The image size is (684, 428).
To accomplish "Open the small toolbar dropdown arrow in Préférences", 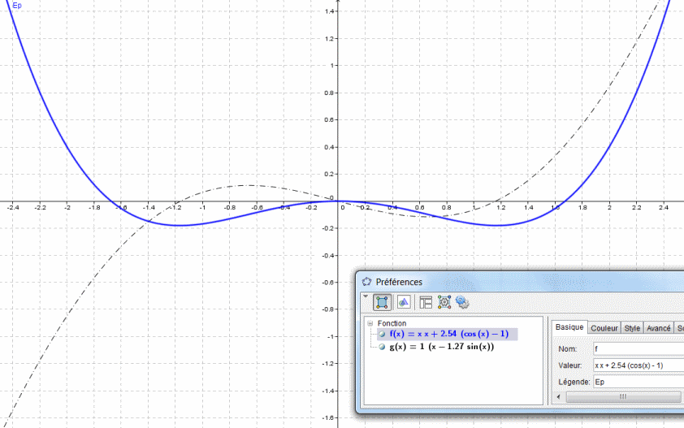I will [366, 297].
